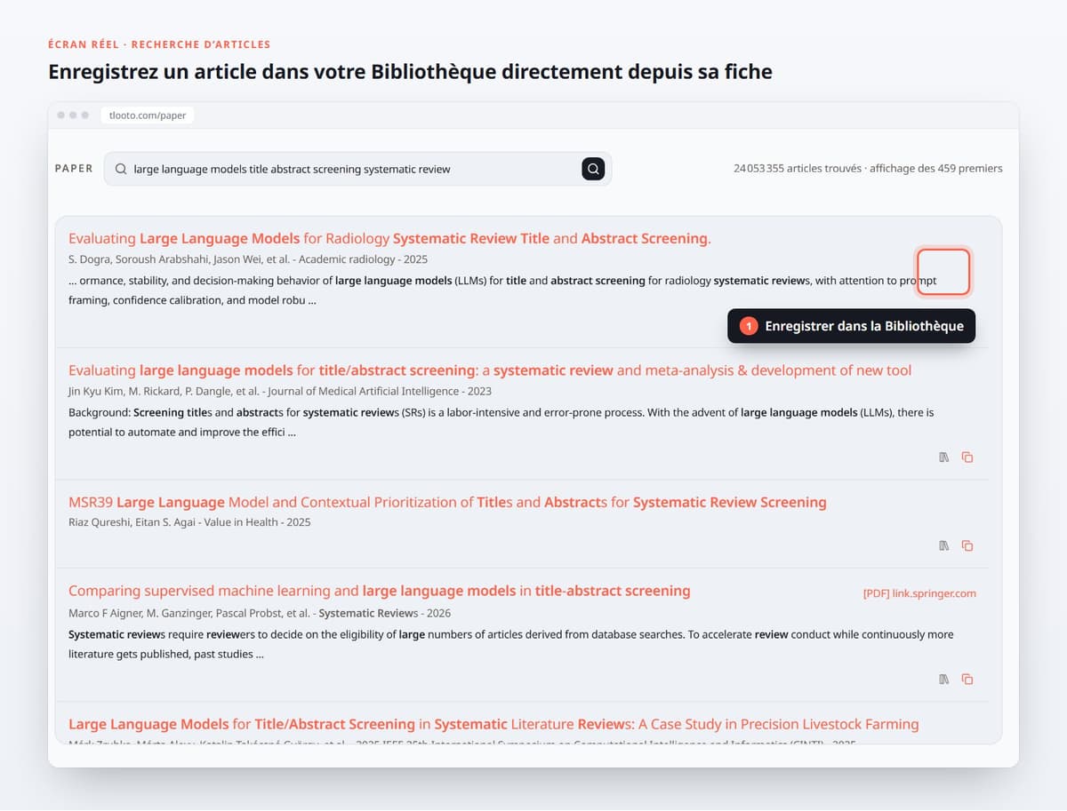Click the PAPER logo label
The width and height of the screenshot is (1067, 811).
coord(74,169)
